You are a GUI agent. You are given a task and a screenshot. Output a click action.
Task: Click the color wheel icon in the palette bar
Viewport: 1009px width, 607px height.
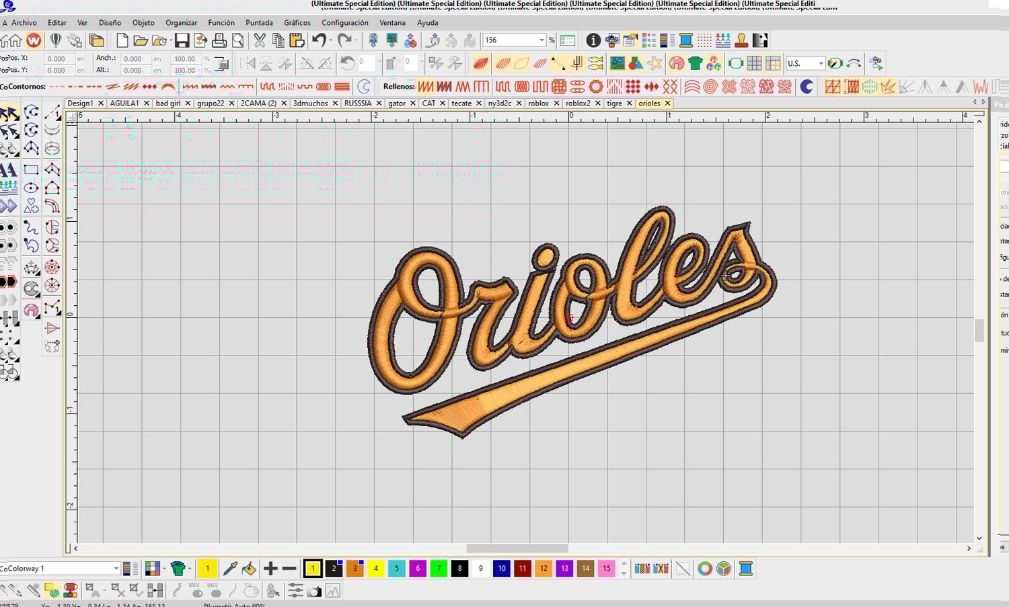(705, 569)
